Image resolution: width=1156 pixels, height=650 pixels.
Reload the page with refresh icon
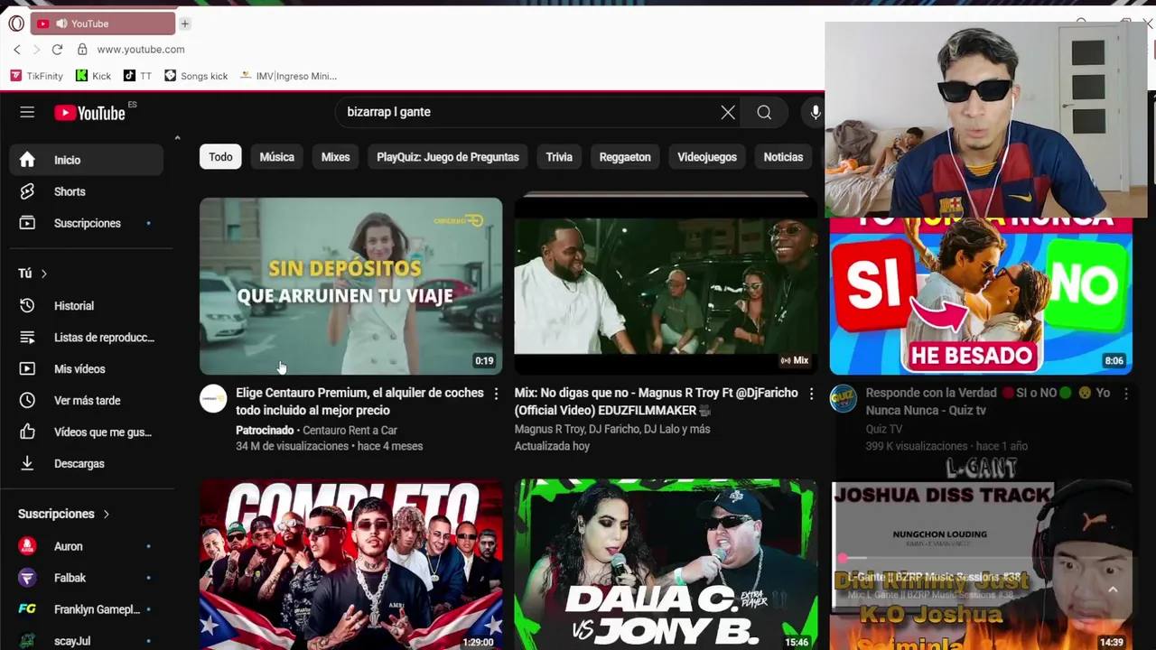pos(57,50)
